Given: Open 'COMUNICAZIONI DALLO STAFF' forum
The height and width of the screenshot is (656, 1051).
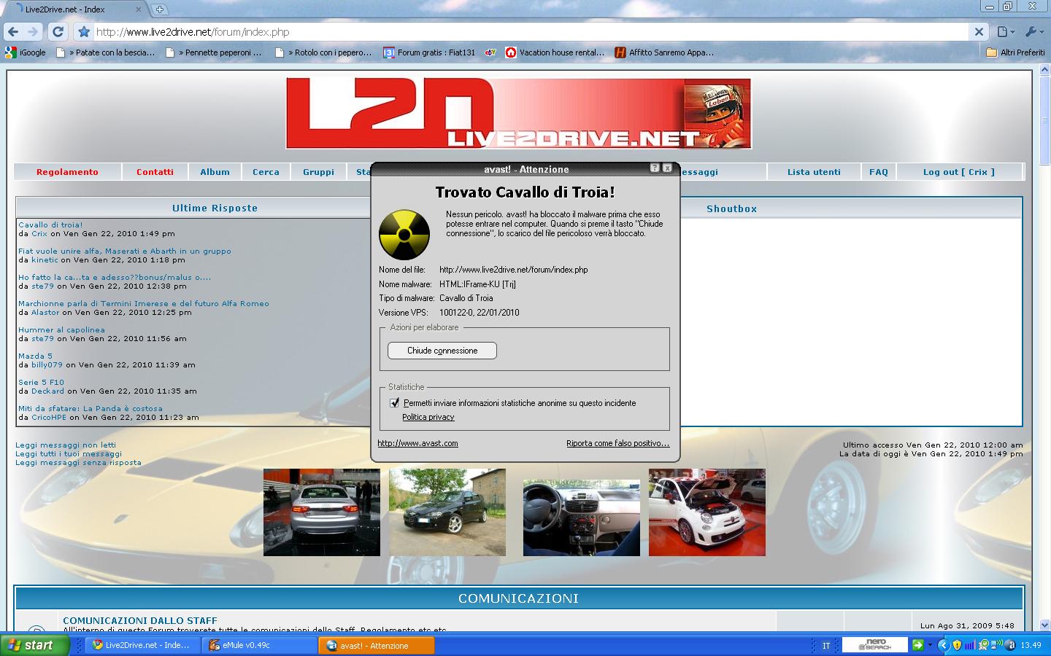Looking at the screenshot, I should pos(140,620).
